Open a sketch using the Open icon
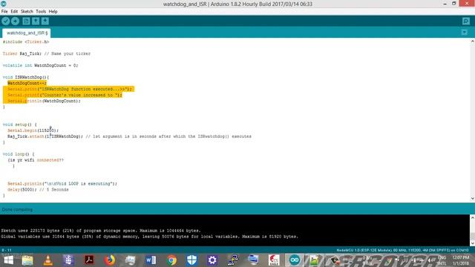Screen dimensions: 475x267 pos(36,21)
